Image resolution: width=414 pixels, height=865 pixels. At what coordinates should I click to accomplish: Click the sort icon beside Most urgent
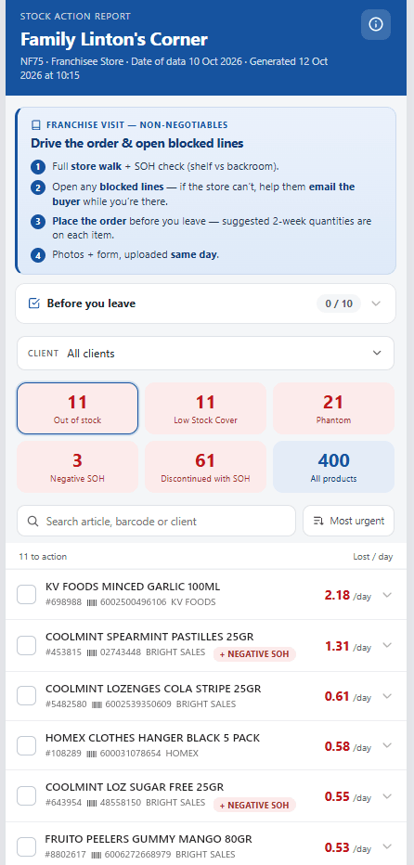[x=318, y=521]
